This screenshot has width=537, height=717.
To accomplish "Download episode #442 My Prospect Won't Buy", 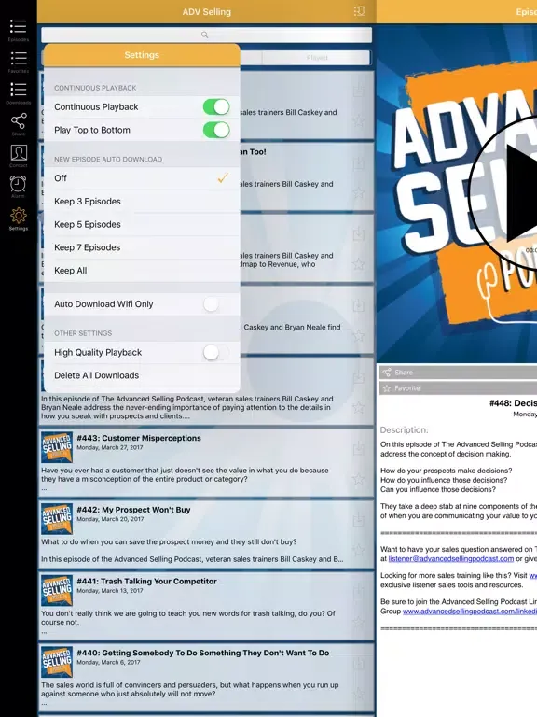I will 359,519.
